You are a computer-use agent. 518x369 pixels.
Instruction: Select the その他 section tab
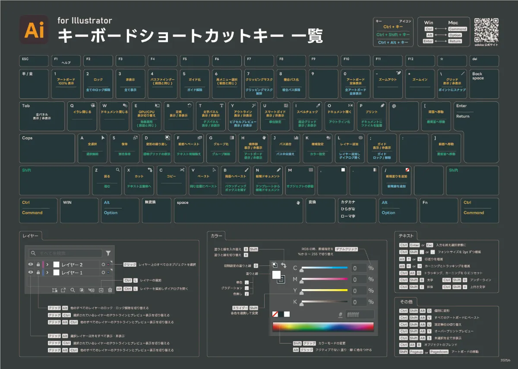[x=406, y=301]
